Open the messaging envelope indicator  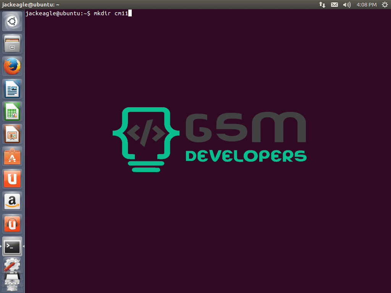334,5
